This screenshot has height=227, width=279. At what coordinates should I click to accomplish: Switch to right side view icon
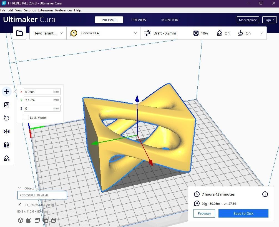tap(54, 220)
